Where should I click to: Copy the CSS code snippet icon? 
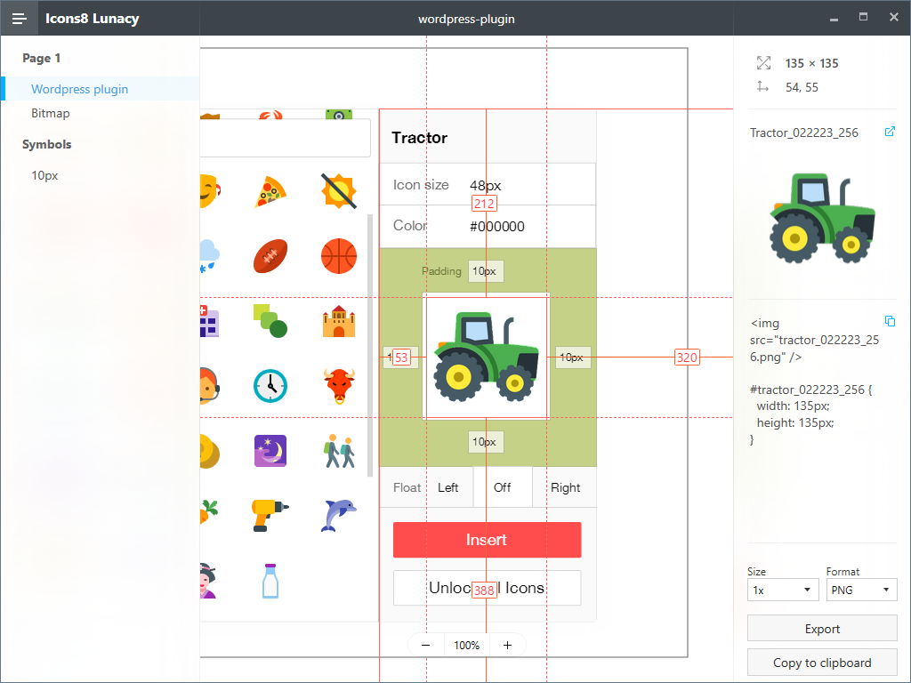pyautogui.click(x=890, y=321)
